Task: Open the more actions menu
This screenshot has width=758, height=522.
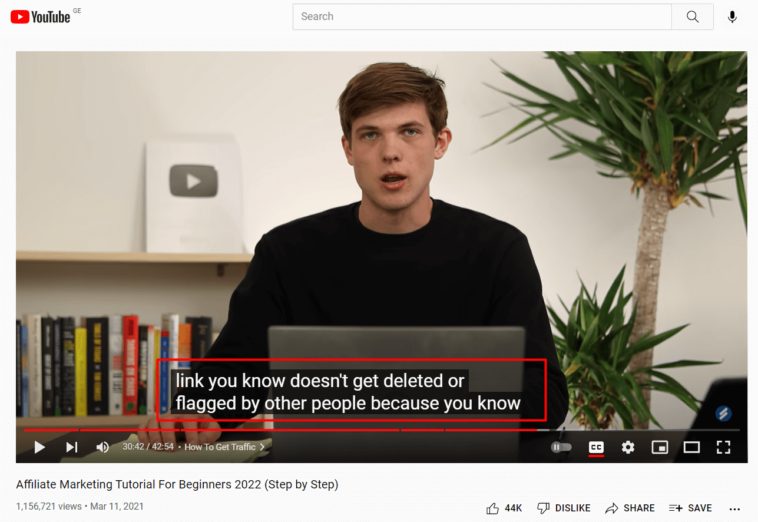Action: pos(734,508)
